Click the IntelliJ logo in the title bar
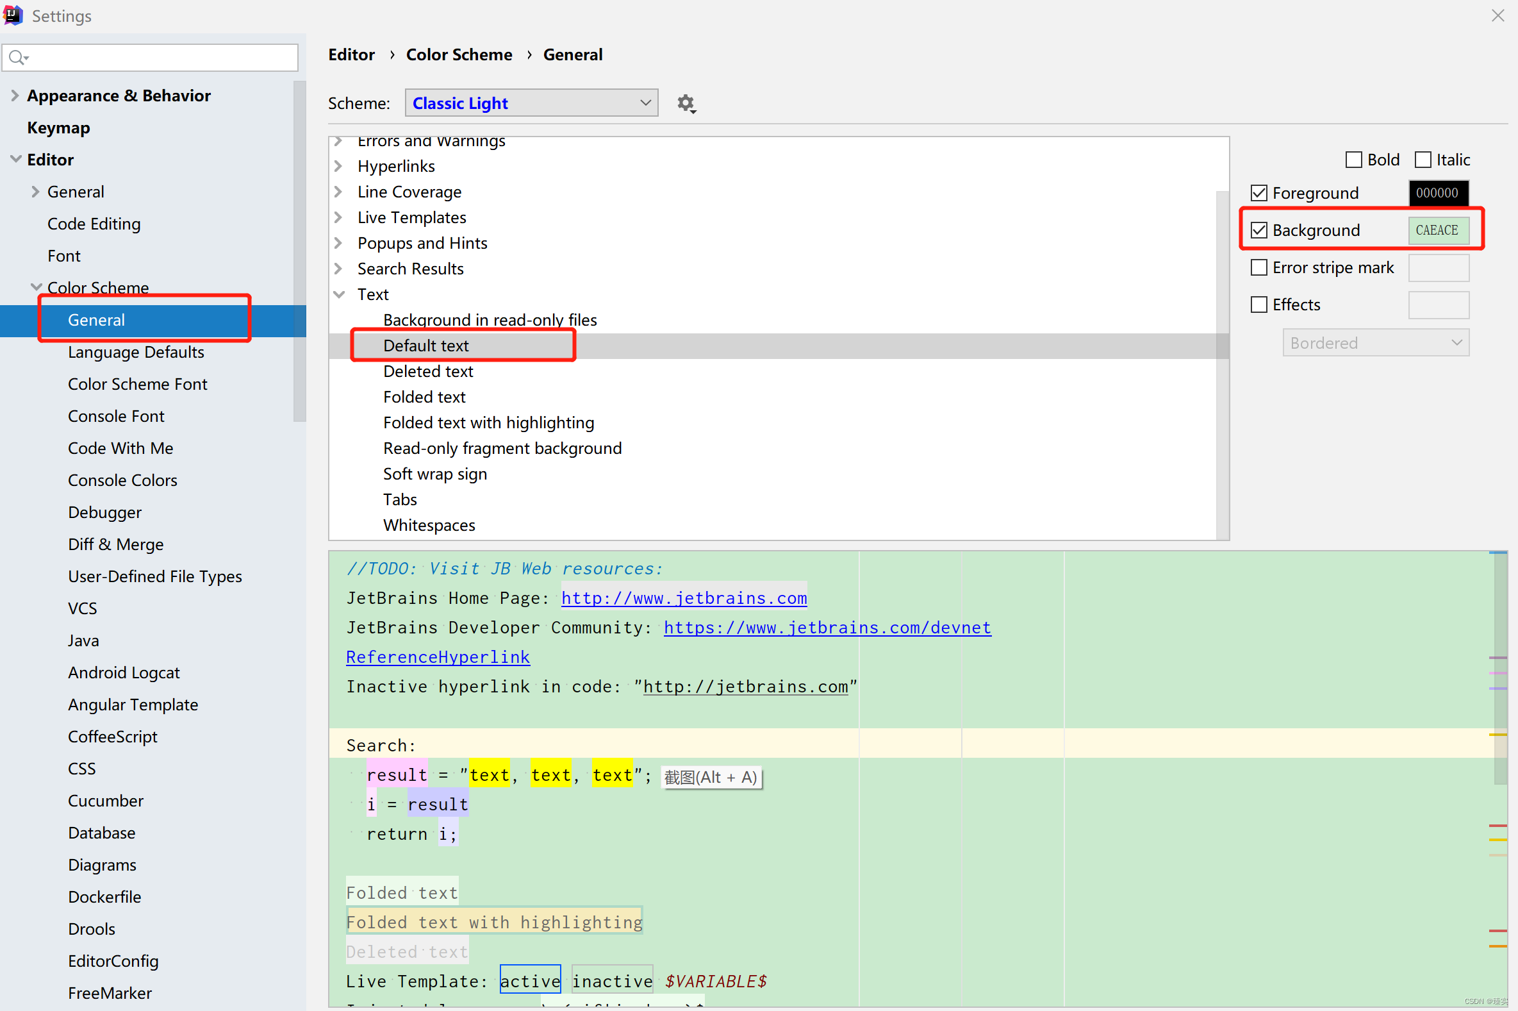1518x1011 pixels. tap(12, 15)
